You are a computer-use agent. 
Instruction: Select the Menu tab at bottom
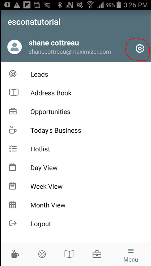click(x=131, y=255)
